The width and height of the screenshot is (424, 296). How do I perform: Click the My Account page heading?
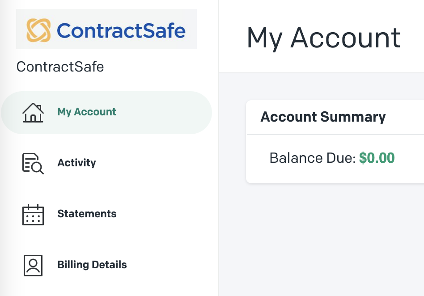tap(323, 38)
